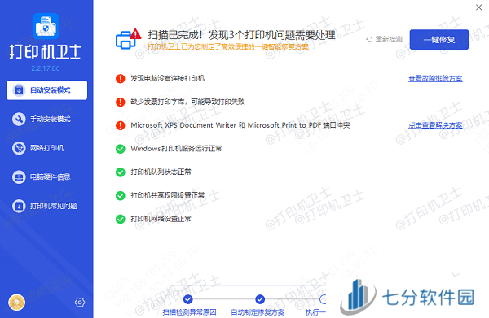The height and width of the screenshot is (318, 489).
Task: Open 手动安装模式 wrench icon
Action: pyautogui.click(x=19, y=120)
